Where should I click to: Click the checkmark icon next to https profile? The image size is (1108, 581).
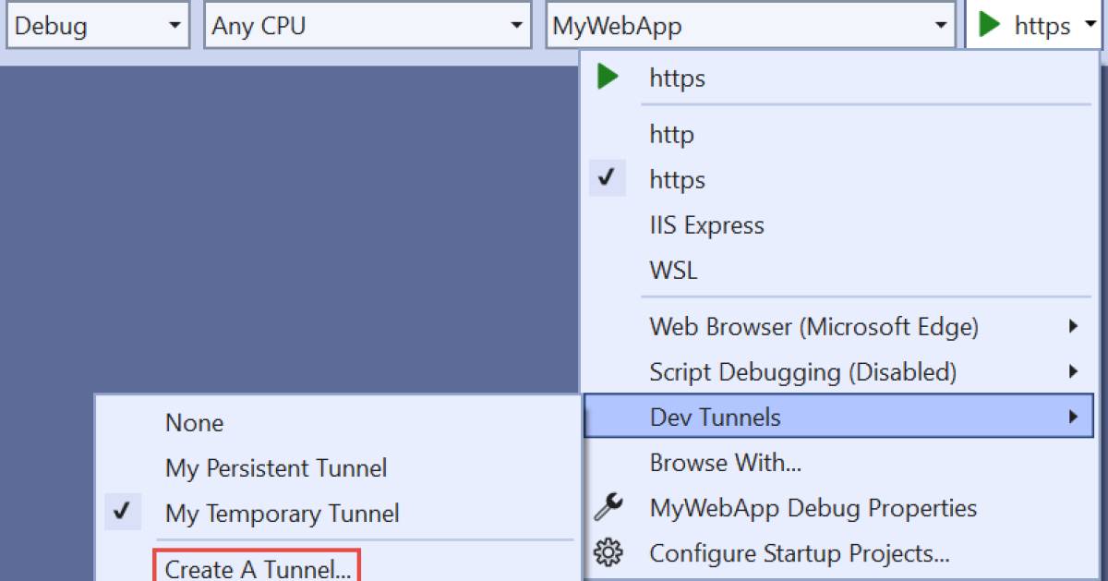pyautogui.click(x=608, y=179)
